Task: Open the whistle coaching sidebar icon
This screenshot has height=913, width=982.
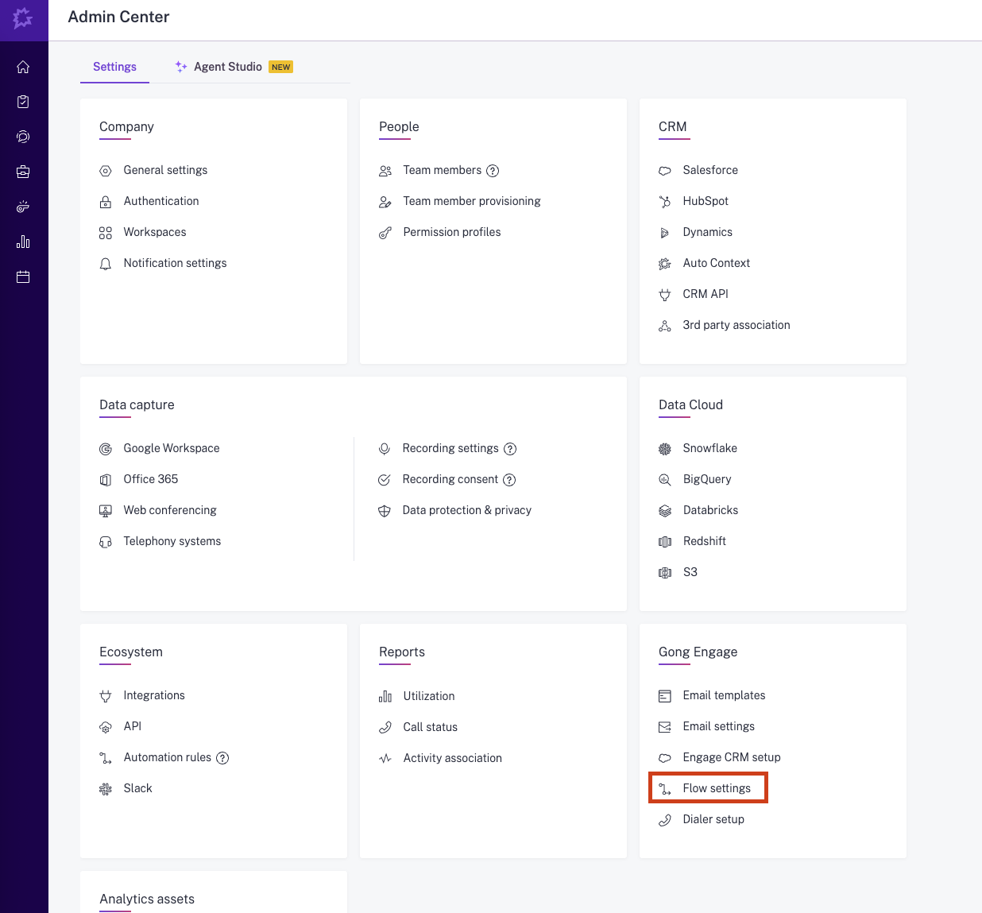Action: coord(23,207)
